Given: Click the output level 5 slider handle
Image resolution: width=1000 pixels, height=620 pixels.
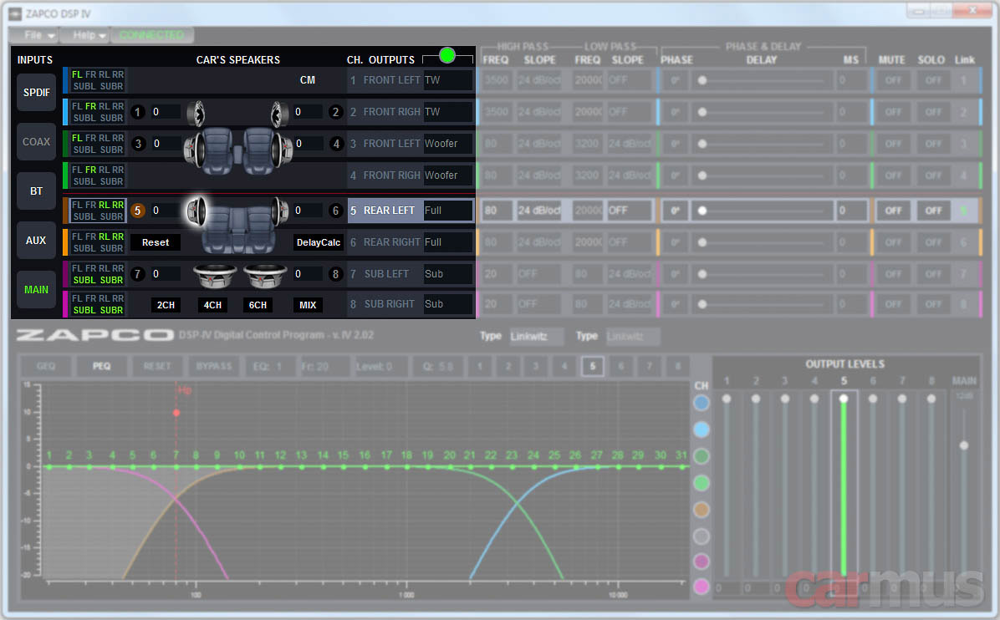Looking at the screenshot, I should coord(844,399).
